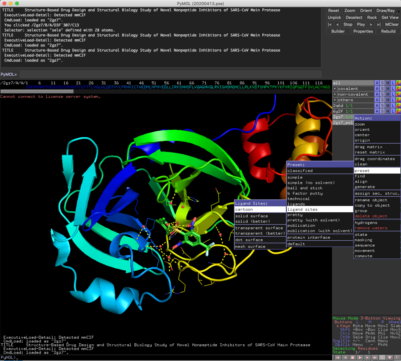Open Action menu for covalent group

click(x=377, y=89)
